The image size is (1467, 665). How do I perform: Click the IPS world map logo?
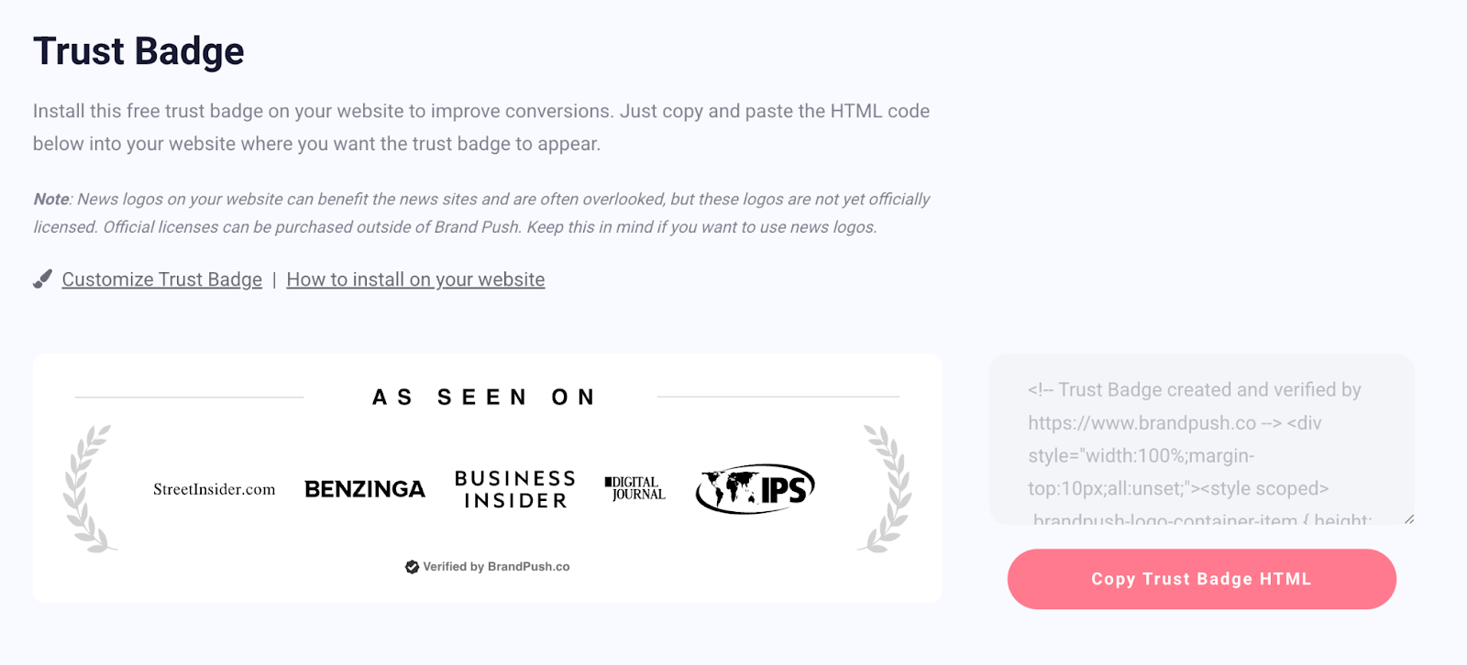(755, 488)
